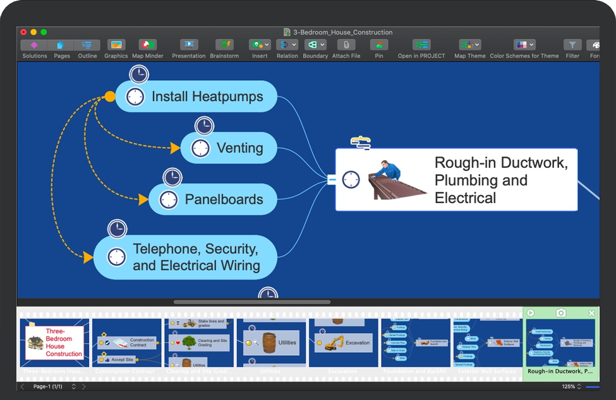Click the Pin toolbar icon
Screen dimensions: 616x400
(378, 45)
